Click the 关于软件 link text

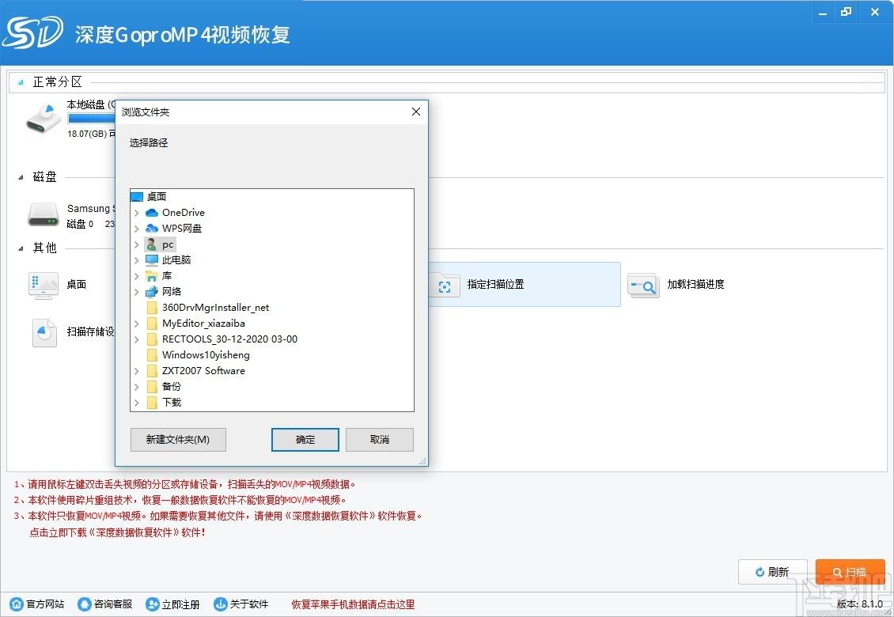pyautogui.click(x=248, y=604)
